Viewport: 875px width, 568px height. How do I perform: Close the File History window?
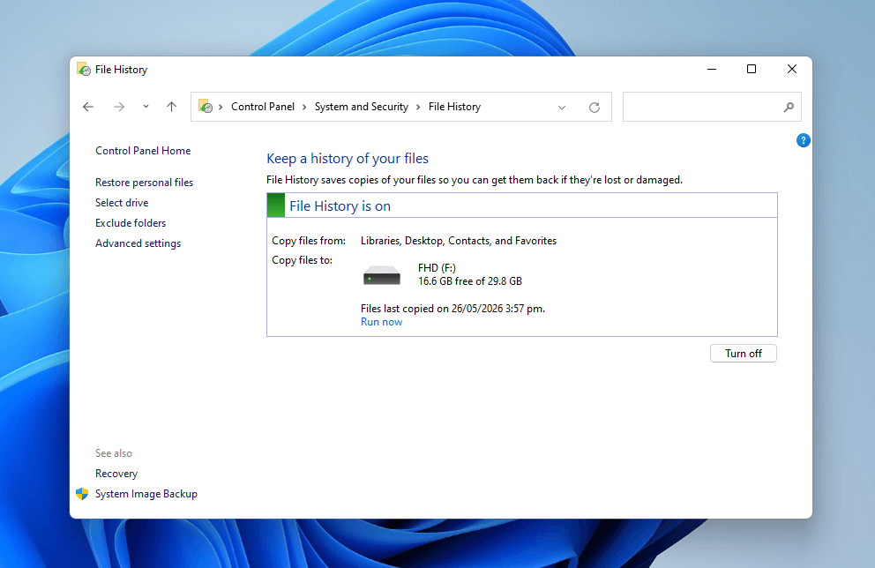pos(792,69)
